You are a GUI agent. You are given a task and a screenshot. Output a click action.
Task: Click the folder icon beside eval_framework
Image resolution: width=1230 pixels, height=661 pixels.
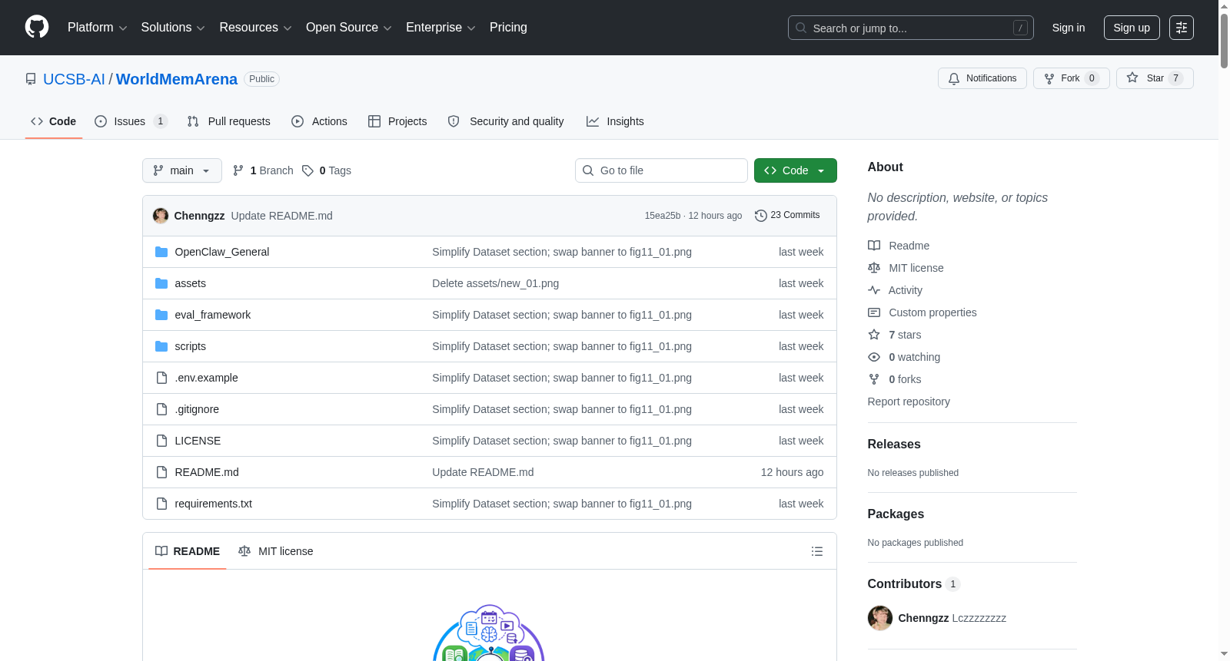pos(161,315)
